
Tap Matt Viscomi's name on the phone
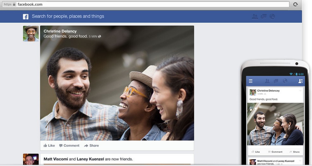tap(265, 161)
